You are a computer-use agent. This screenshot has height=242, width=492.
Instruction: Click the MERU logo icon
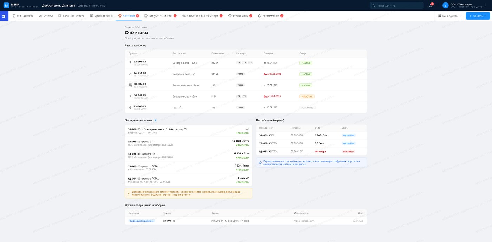(x=6, y=5)
